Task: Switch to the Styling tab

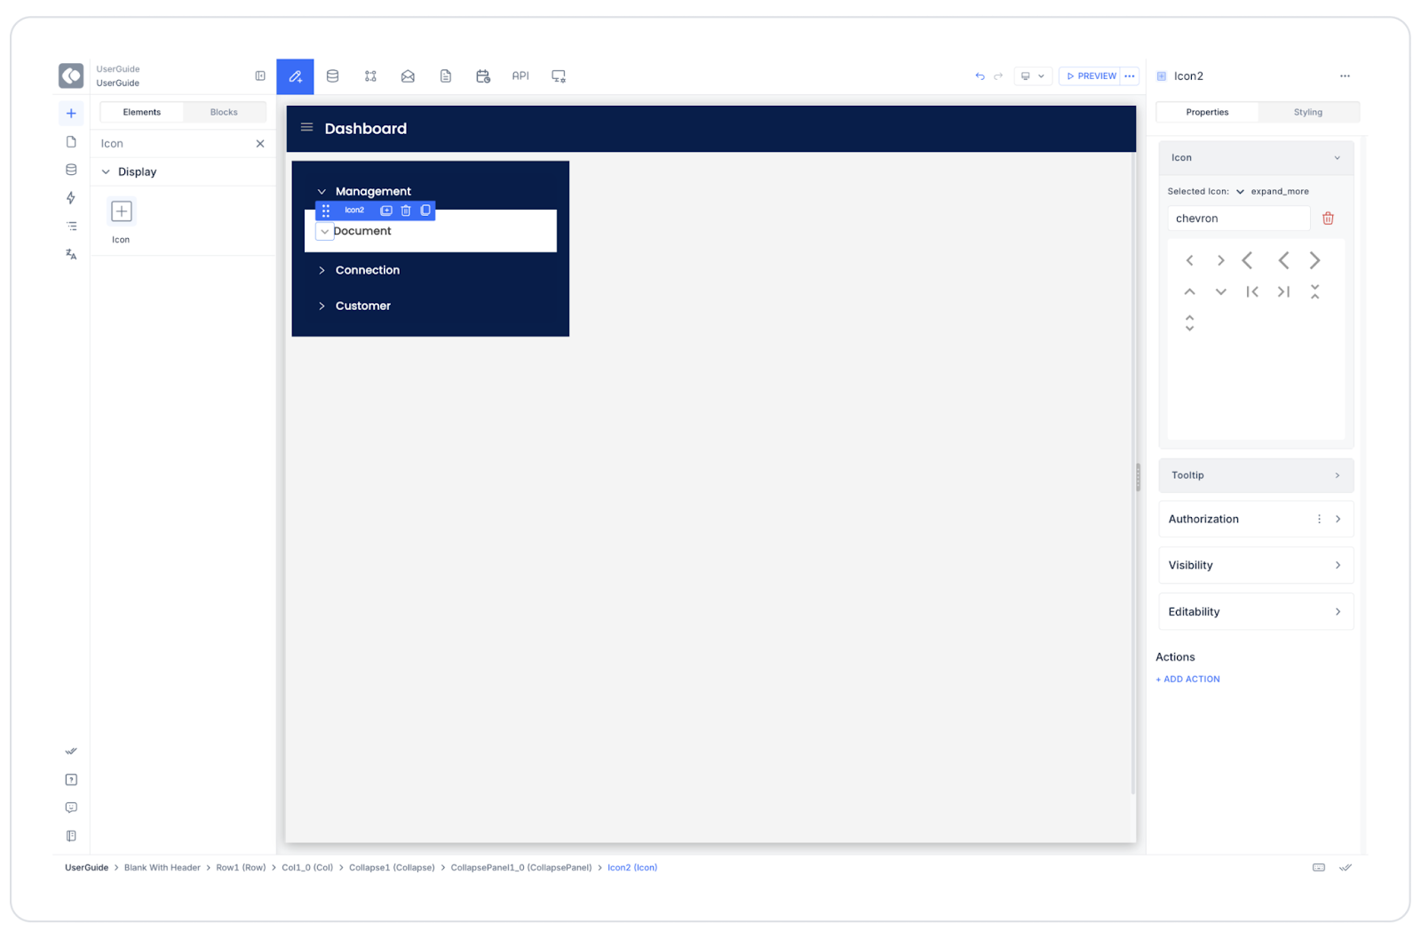Action: [x=1308, y=113]
